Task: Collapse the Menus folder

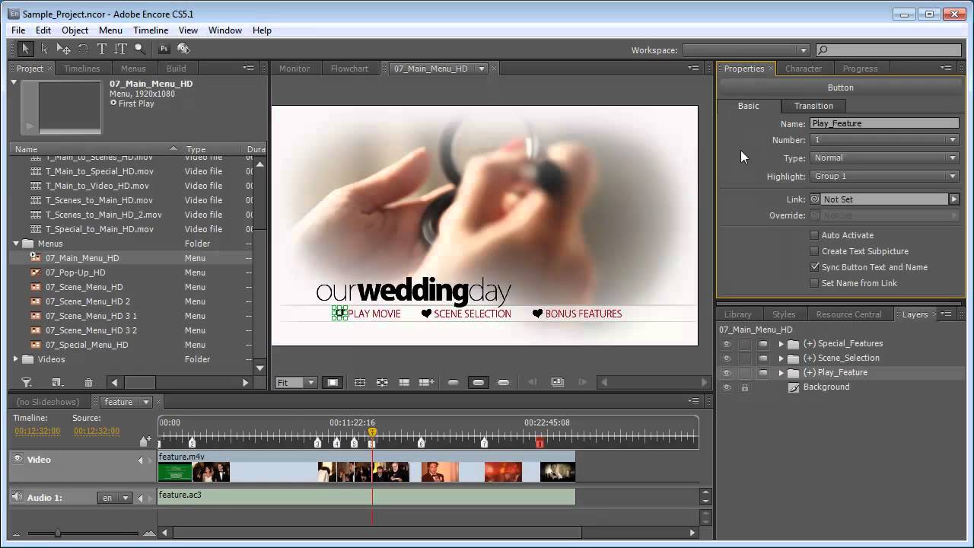Action: pos(16,244)
